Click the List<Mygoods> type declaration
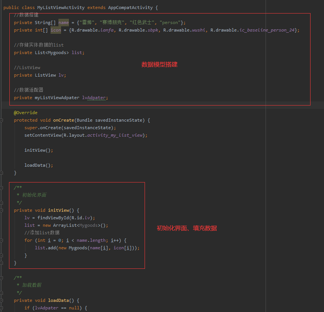 pyautogui.click(x=52, y=53)
